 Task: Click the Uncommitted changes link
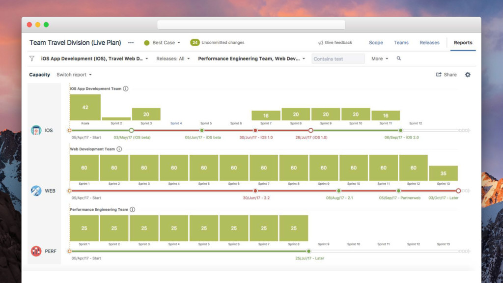pyautogui.click(x=223, y=42)
